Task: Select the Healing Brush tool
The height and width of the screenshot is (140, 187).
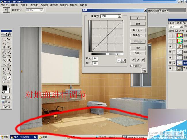Action: [x=4, y=52]
